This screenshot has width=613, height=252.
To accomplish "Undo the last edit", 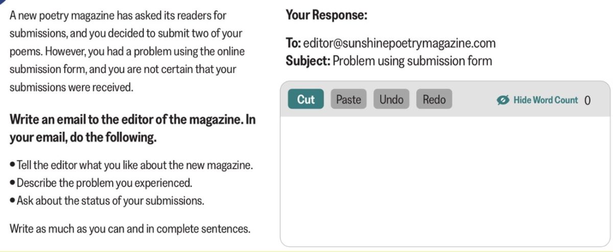I will [x=391, y=99].
